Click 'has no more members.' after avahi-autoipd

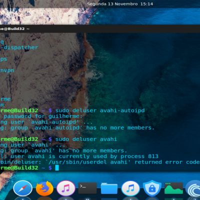(120, 127)
